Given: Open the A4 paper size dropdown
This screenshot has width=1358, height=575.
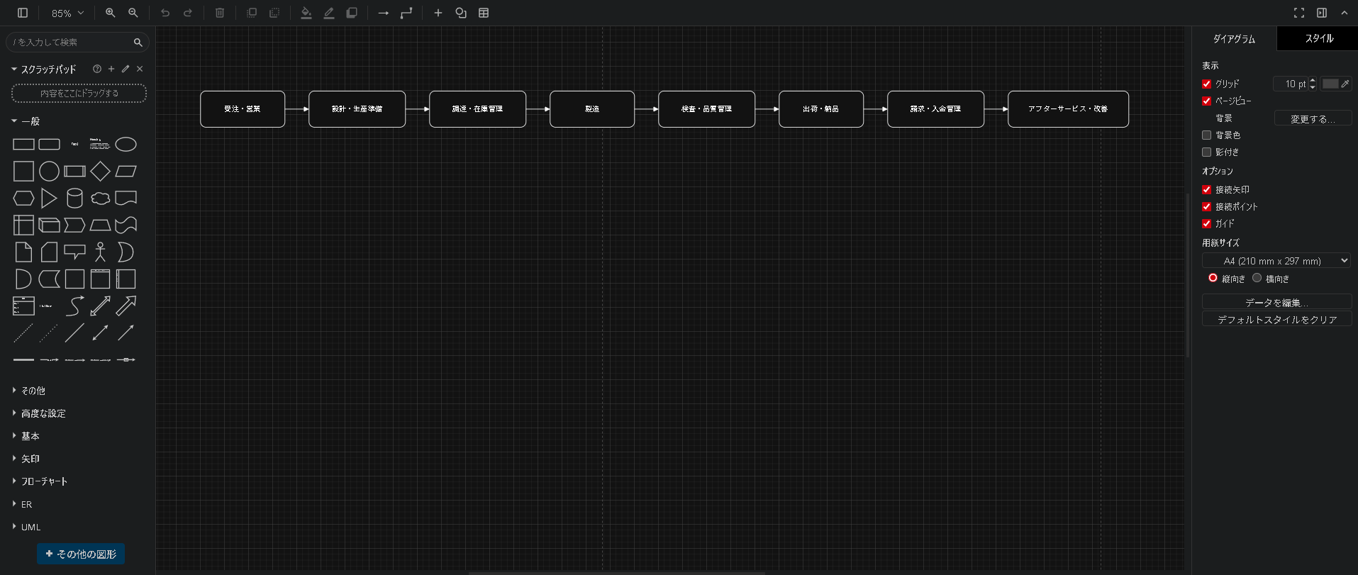Looking at the screenshot, I should [x=1276, y=261].
